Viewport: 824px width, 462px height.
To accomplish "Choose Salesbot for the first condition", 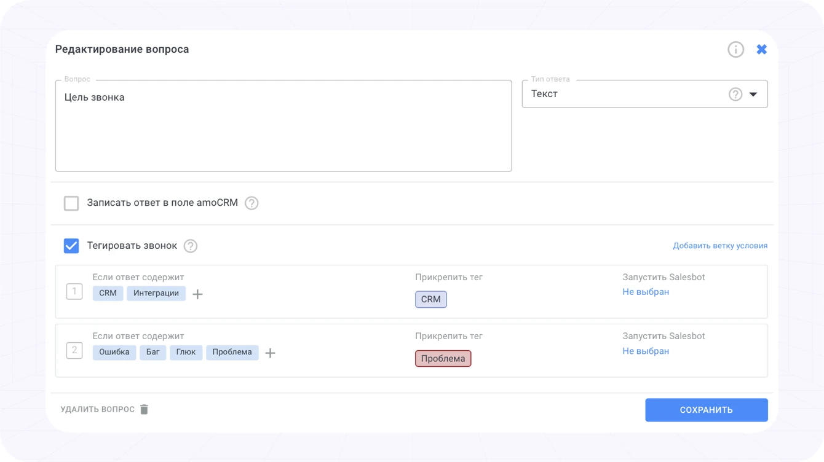I will click(646, 292).
